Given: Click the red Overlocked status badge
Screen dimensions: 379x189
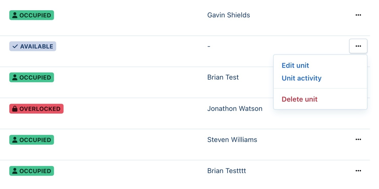Looking at the screenshot, I should 36,109.
